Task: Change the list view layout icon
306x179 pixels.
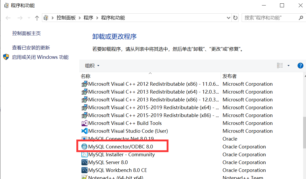Action: click(x=280, y=66)
